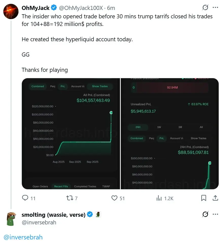The width and height of the screenshot is (224, 244).
Task: Click the Grok icon on OhMyJack's tweet
Action: point(205,8)
